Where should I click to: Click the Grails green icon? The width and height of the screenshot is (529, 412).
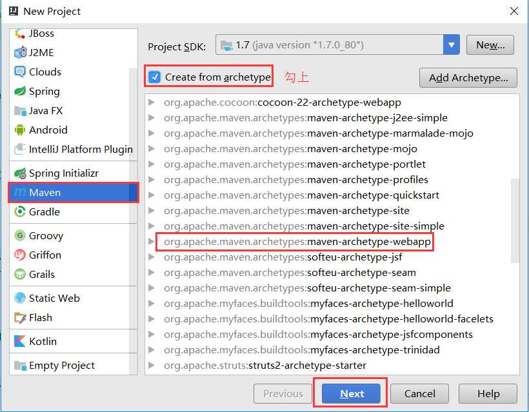[x=20, y=274]
